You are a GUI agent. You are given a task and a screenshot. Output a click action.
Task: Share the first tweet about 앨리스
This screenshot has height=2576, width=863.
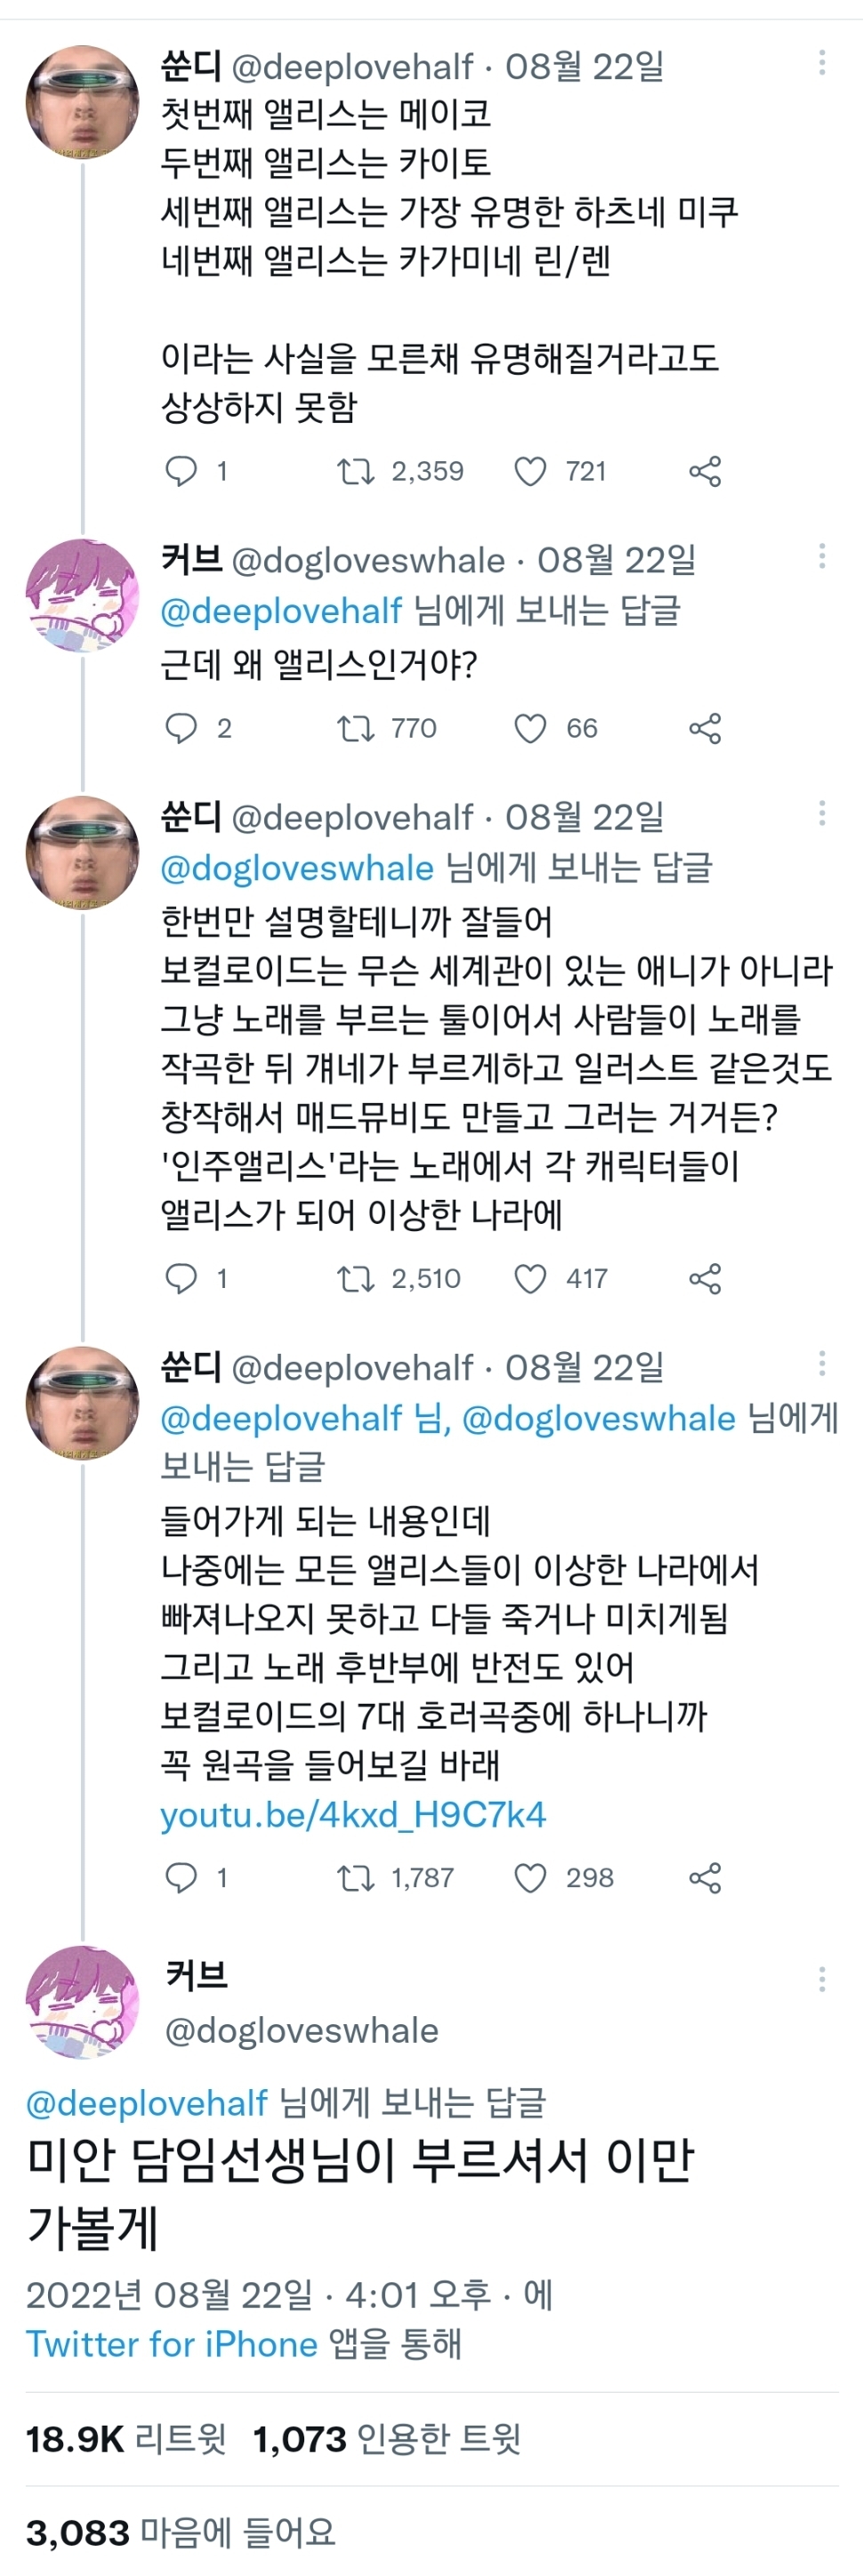tap(705, 471)
